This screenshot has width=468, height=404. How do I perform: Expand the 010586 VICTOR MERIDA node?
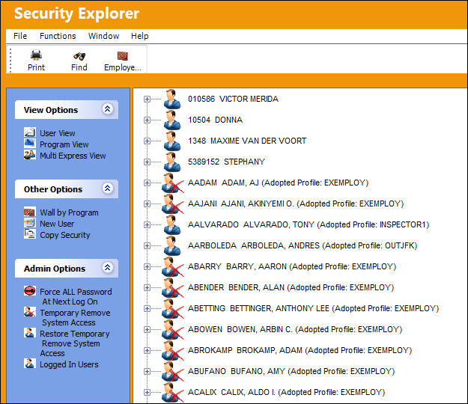coord(147,99)
